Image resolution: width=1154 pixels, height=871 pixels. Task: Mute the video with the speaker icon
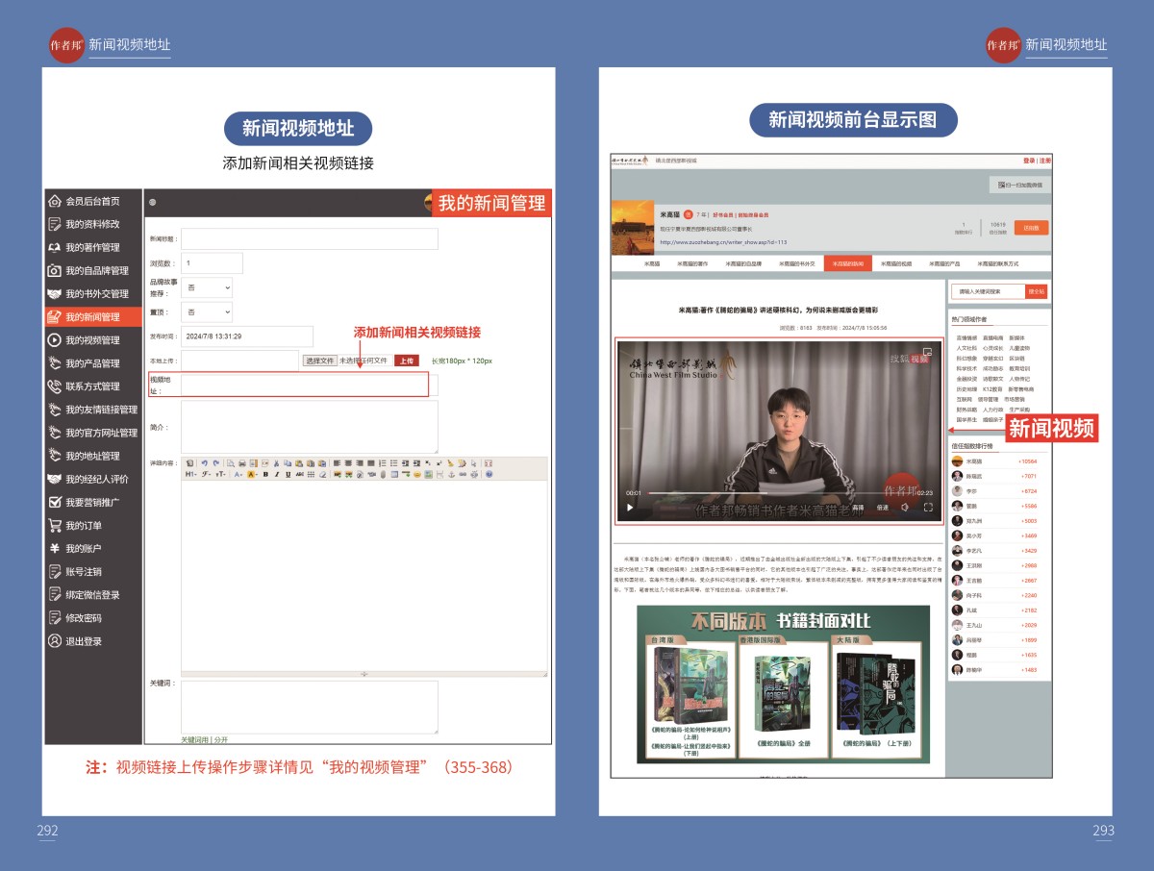[x=904, y=507]
